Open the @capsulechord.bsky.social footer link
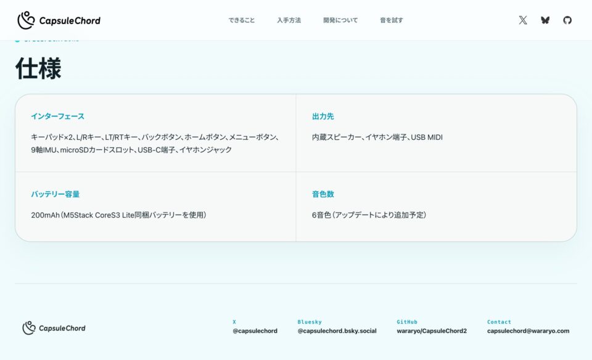 pos(337,331)
